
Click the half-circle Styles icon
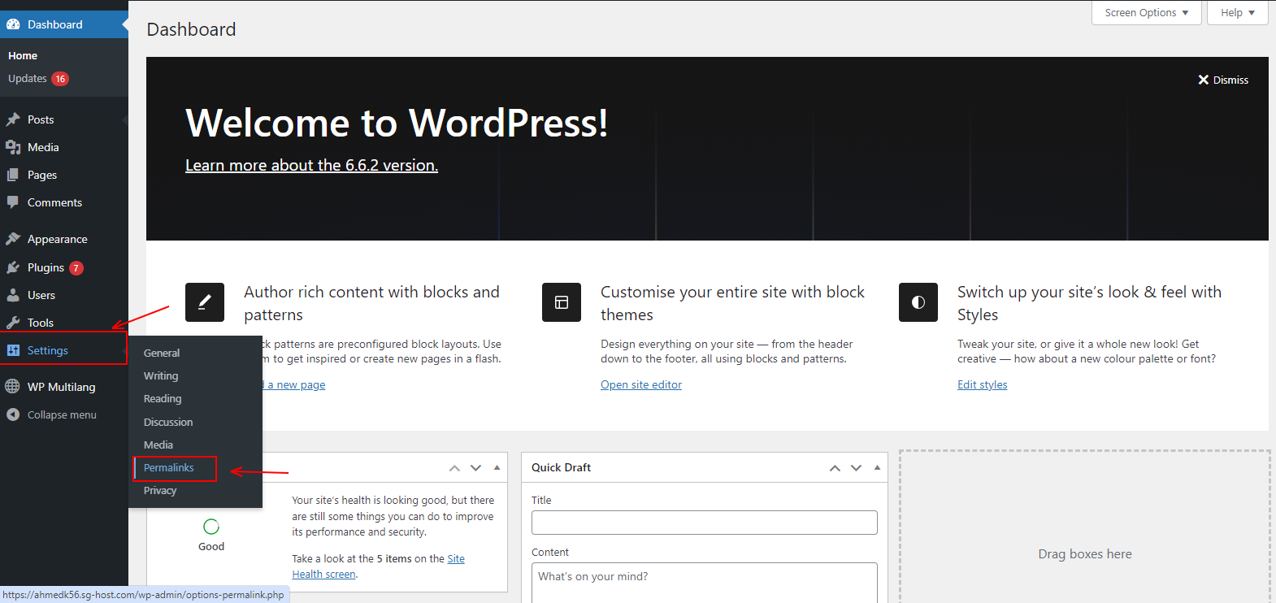918,302
